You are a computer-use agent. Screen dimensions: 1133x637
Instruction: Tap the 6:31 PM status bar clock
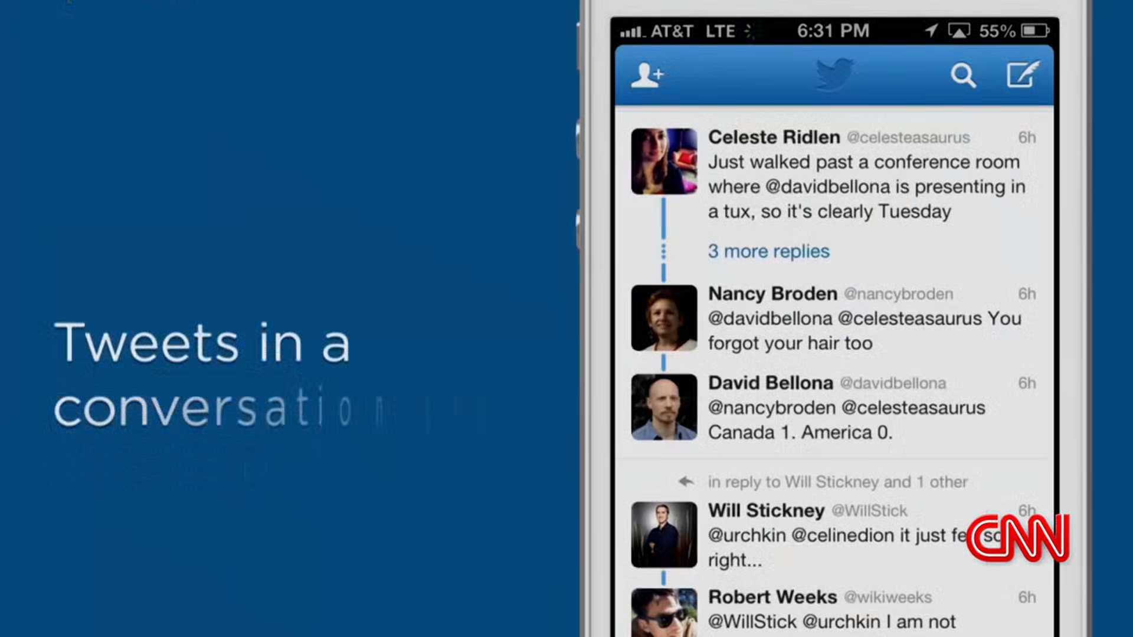pyautogui.click(x=833, y=31)
